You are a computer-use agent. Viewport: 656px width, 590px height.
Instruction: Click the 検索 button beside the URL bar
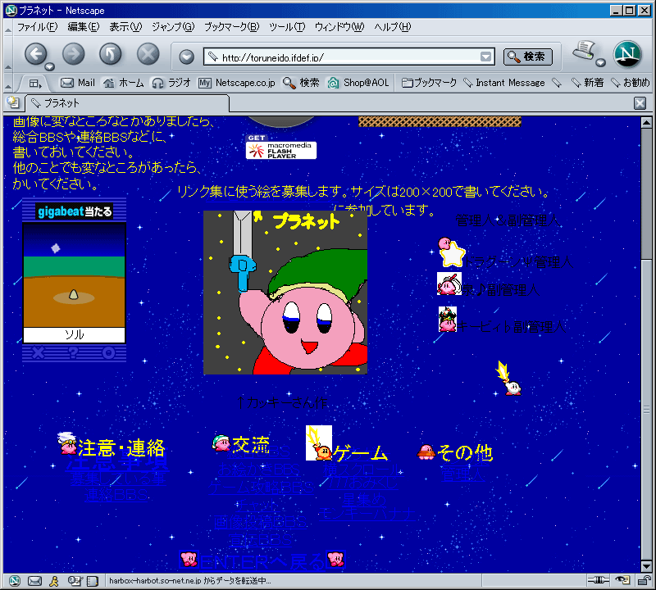coord(528,57)
